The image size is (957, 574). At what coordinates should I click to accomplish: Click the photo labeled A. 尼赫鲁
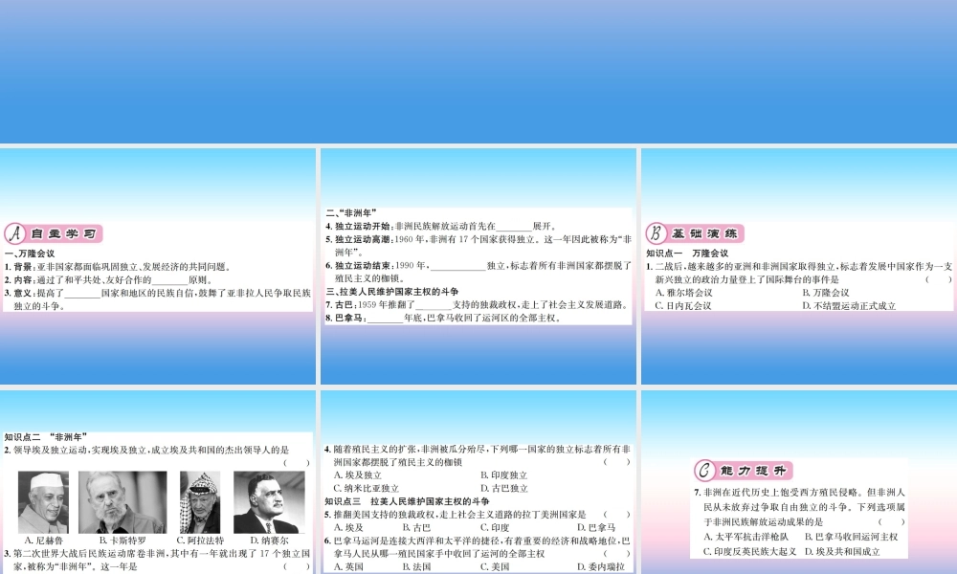tap(43, 502)
